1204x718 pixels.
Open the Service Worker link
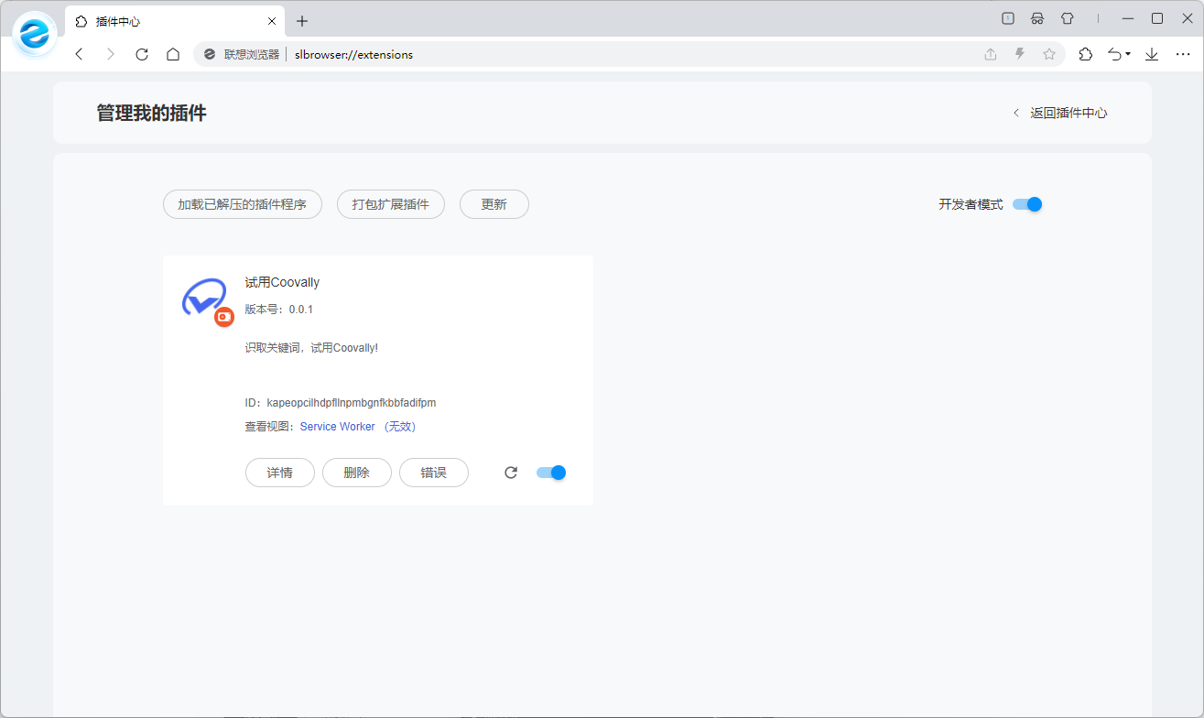tap(337, 427)
